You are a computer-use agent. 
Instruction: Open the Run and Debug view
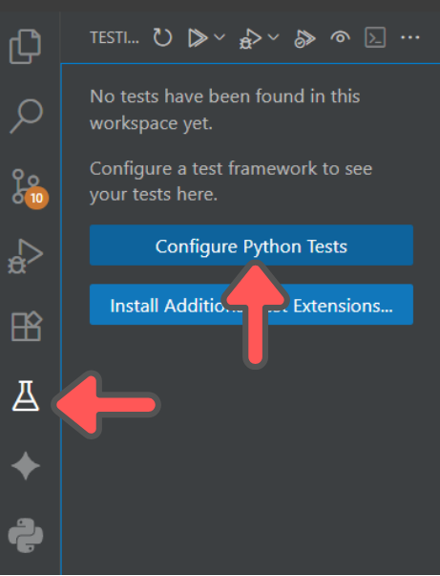(26, 256)
